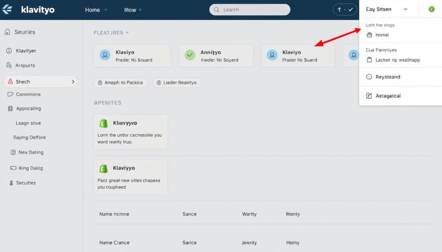Open the Home dropdown arrow
This screenshot has height=252, width=442.
(106, 10)
